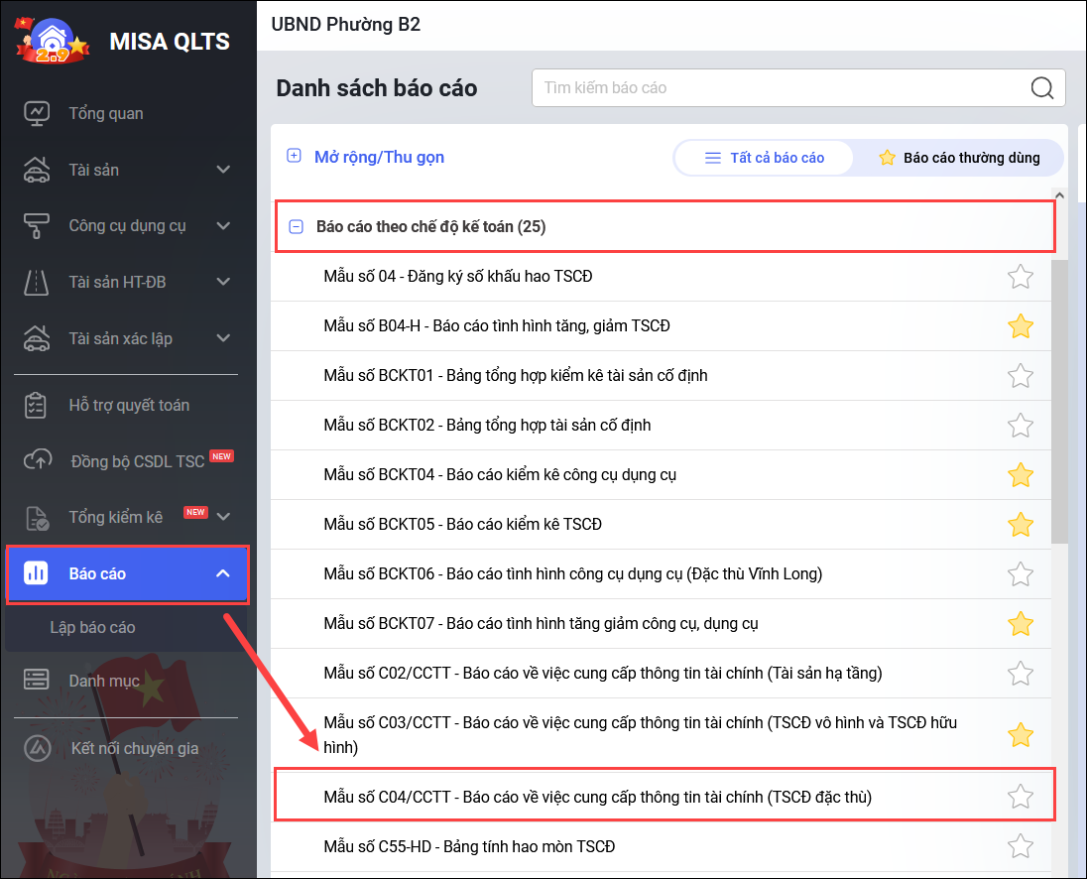Open Lập báo cáo submenu item

point(92,627)
